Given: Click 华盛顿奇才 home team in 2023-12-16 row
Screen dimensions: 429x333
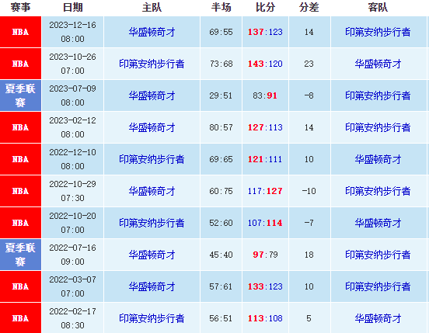Looking at the screenshot, I should tap(152, 32).
